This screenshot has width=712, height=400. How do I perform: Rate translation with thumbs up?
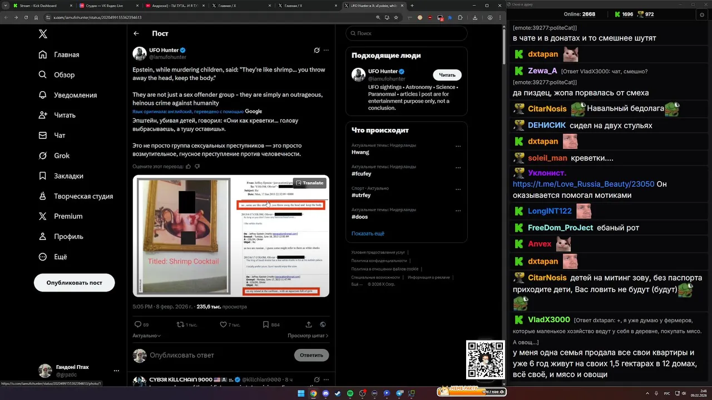[x=188, y=166]
